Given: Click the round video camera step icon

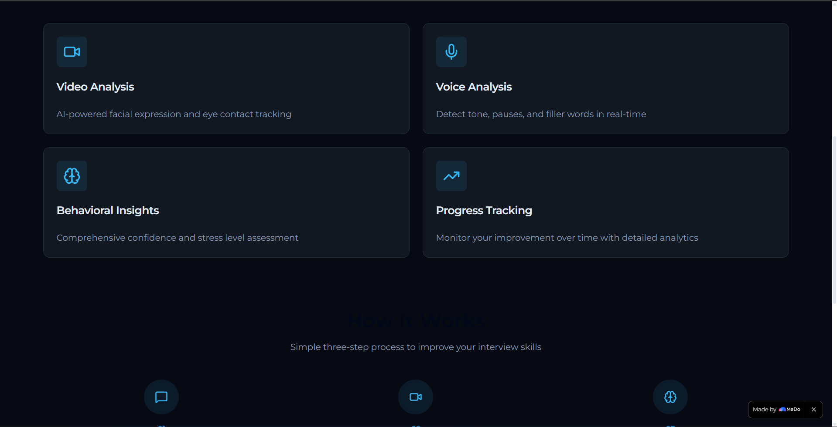Looking at the screenshot, I should [x=416, y=397].
